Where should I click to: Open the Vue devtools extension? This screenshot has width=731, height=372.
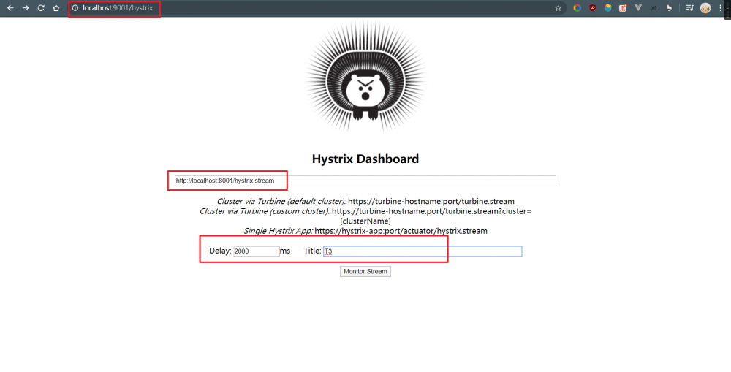(638, 8)
